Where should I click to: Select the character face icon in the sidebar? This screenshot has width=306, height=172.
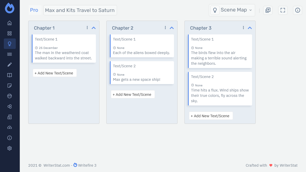click(x=9, y=96)
